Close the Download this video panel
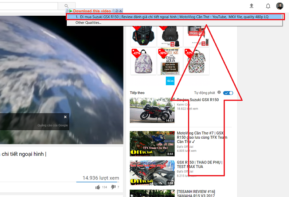The image size is (289, 197). point(121,11)
